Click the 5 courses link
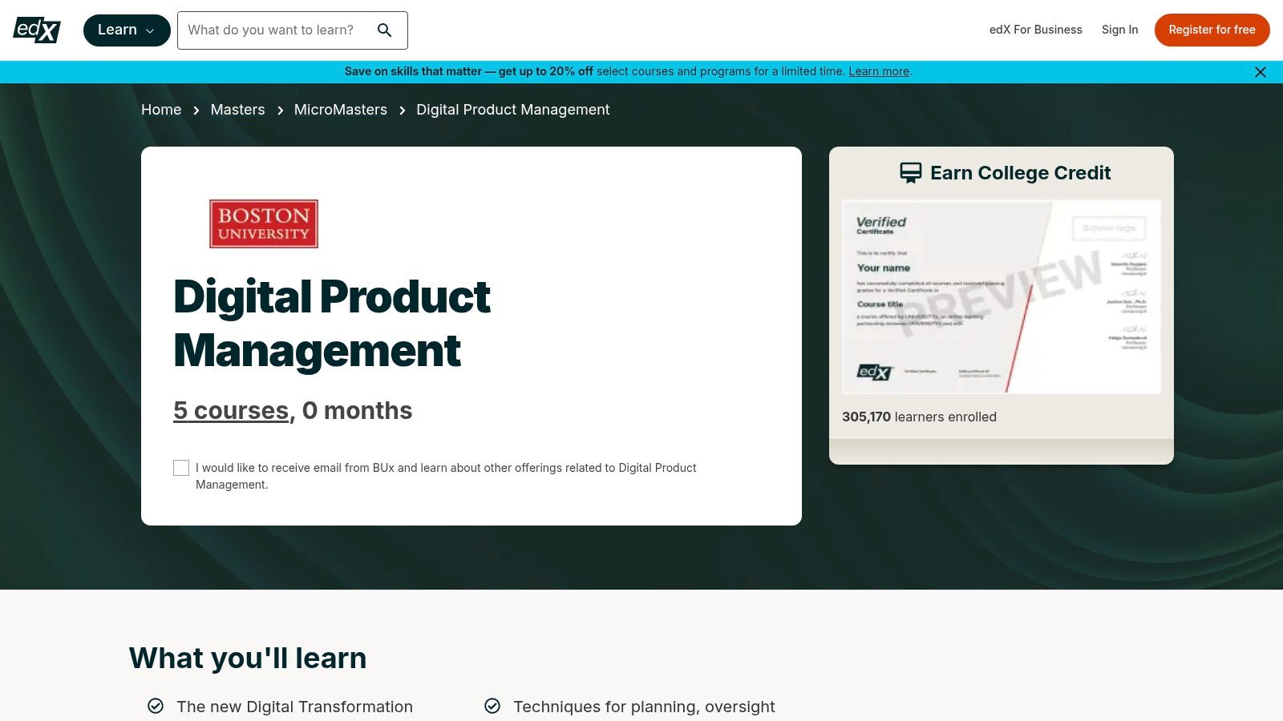The height and width of the screenshot is (721, 1283). pos(231,410)
